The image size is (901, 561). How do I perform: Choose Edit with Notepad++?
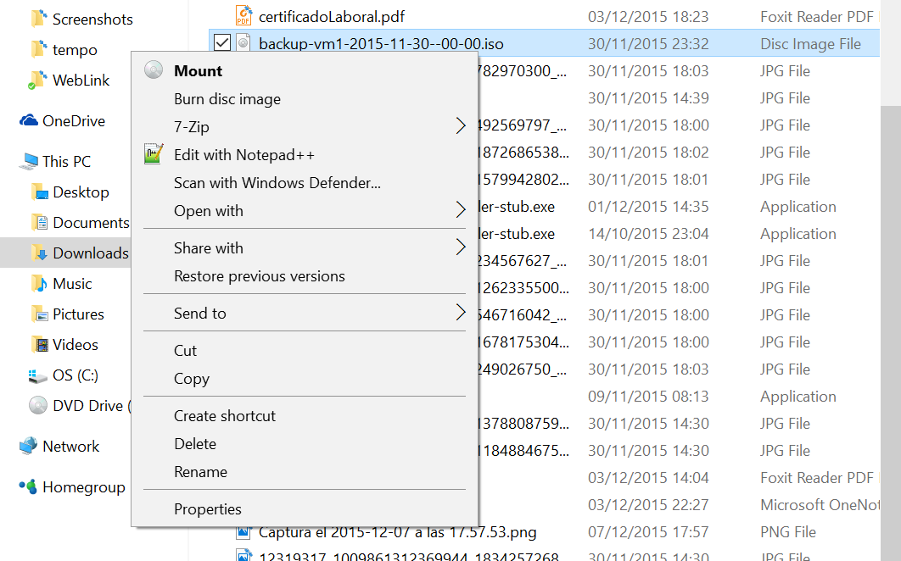305,155
